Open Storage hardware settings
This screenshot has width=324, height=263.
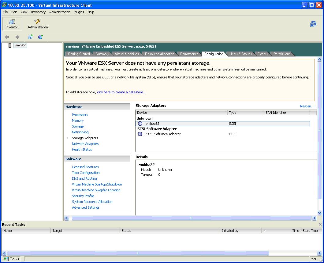pos(78,126)
